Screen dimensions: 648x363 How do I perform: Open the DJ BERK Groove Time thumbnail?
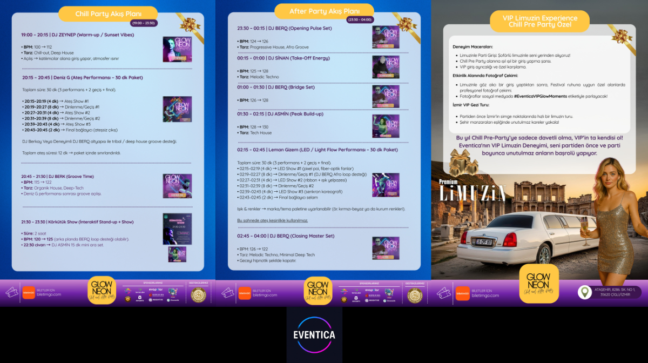click(x=177, y=186)
